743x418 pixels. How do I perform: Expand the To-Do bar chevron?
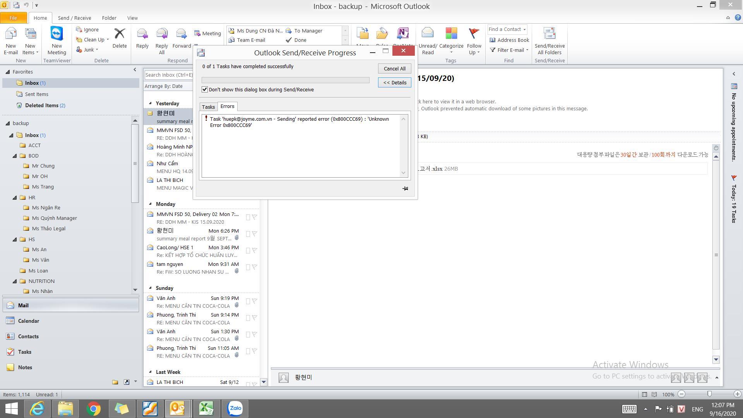point(734,74)
